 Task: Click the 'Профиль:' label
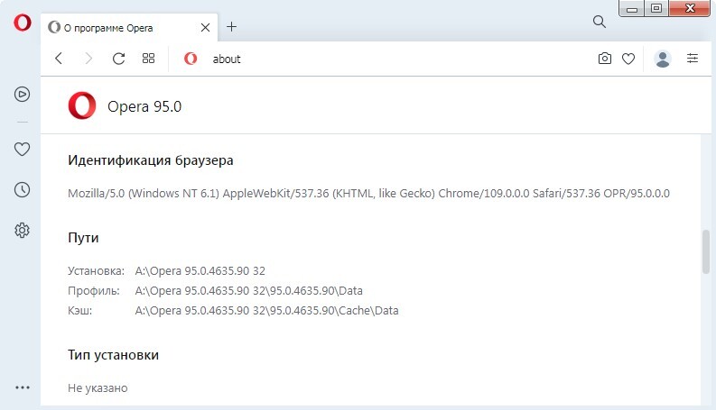(94, 291)
